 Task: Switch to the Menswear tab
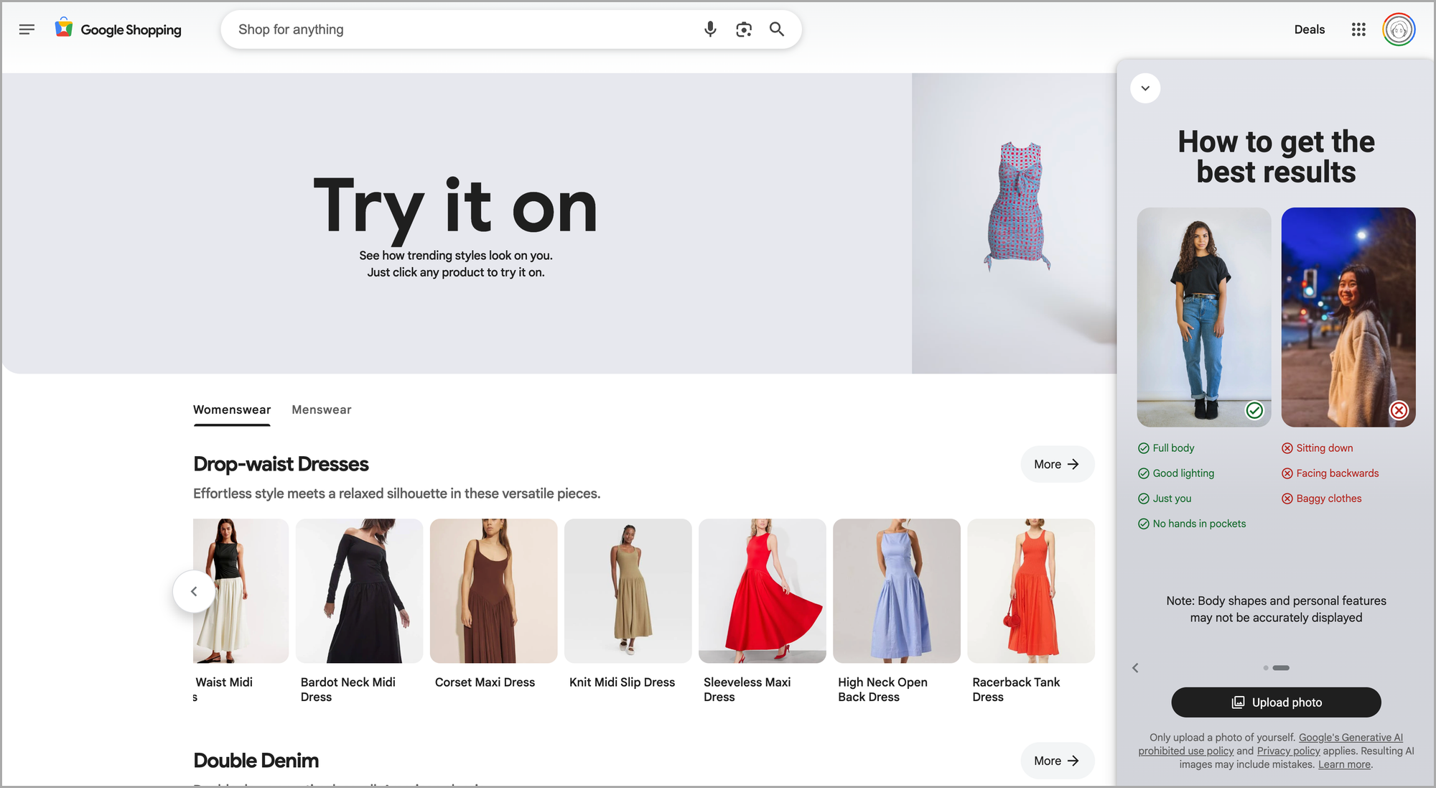coord(321,409)
